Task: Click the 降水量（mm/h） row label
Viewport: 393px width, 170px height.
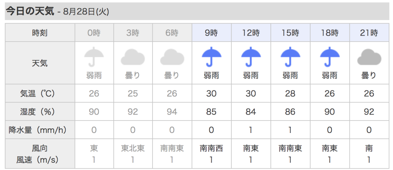Action: pyautogui.click(x=40, y=130)
